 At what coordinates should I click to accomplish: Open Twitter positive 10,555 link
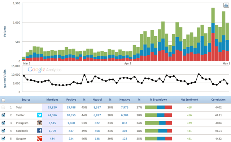tap(71, 115)
